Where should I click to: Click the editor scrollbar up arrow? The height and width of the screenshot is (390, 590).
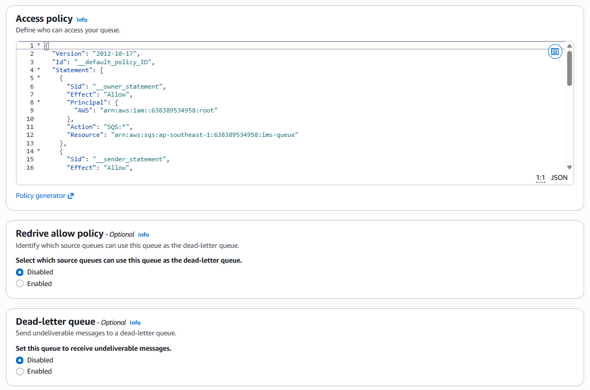pos(569,46)
